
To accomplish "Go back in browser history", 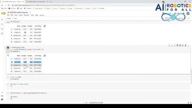I will [2, 5].
